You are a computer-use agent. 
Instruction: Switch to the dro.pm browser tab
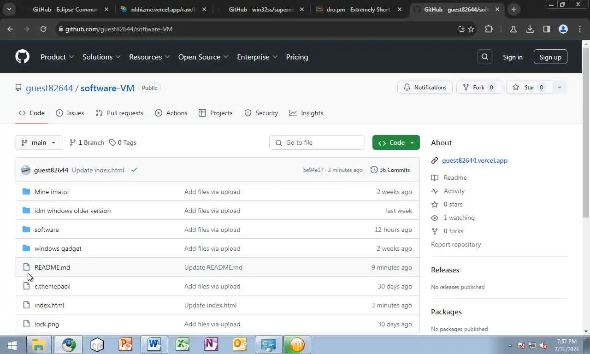click(359, 9)
